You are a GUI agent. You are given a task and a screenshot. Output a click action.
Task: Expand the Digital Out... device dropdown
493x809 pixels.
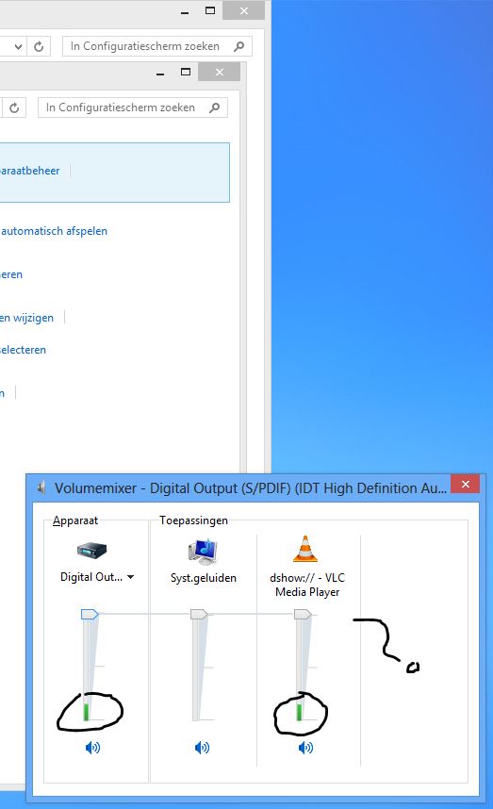click(x=130, y=577)
